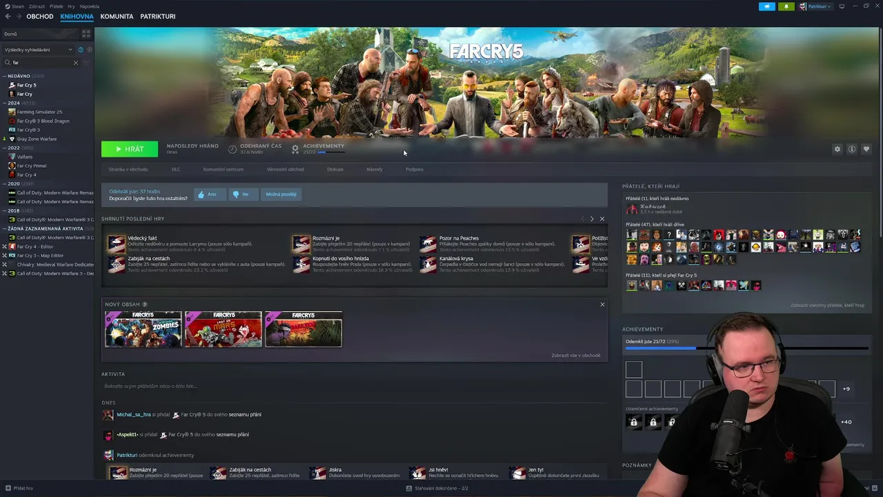
Task: Open the Nápověda menu
Action: coord(89,6)
